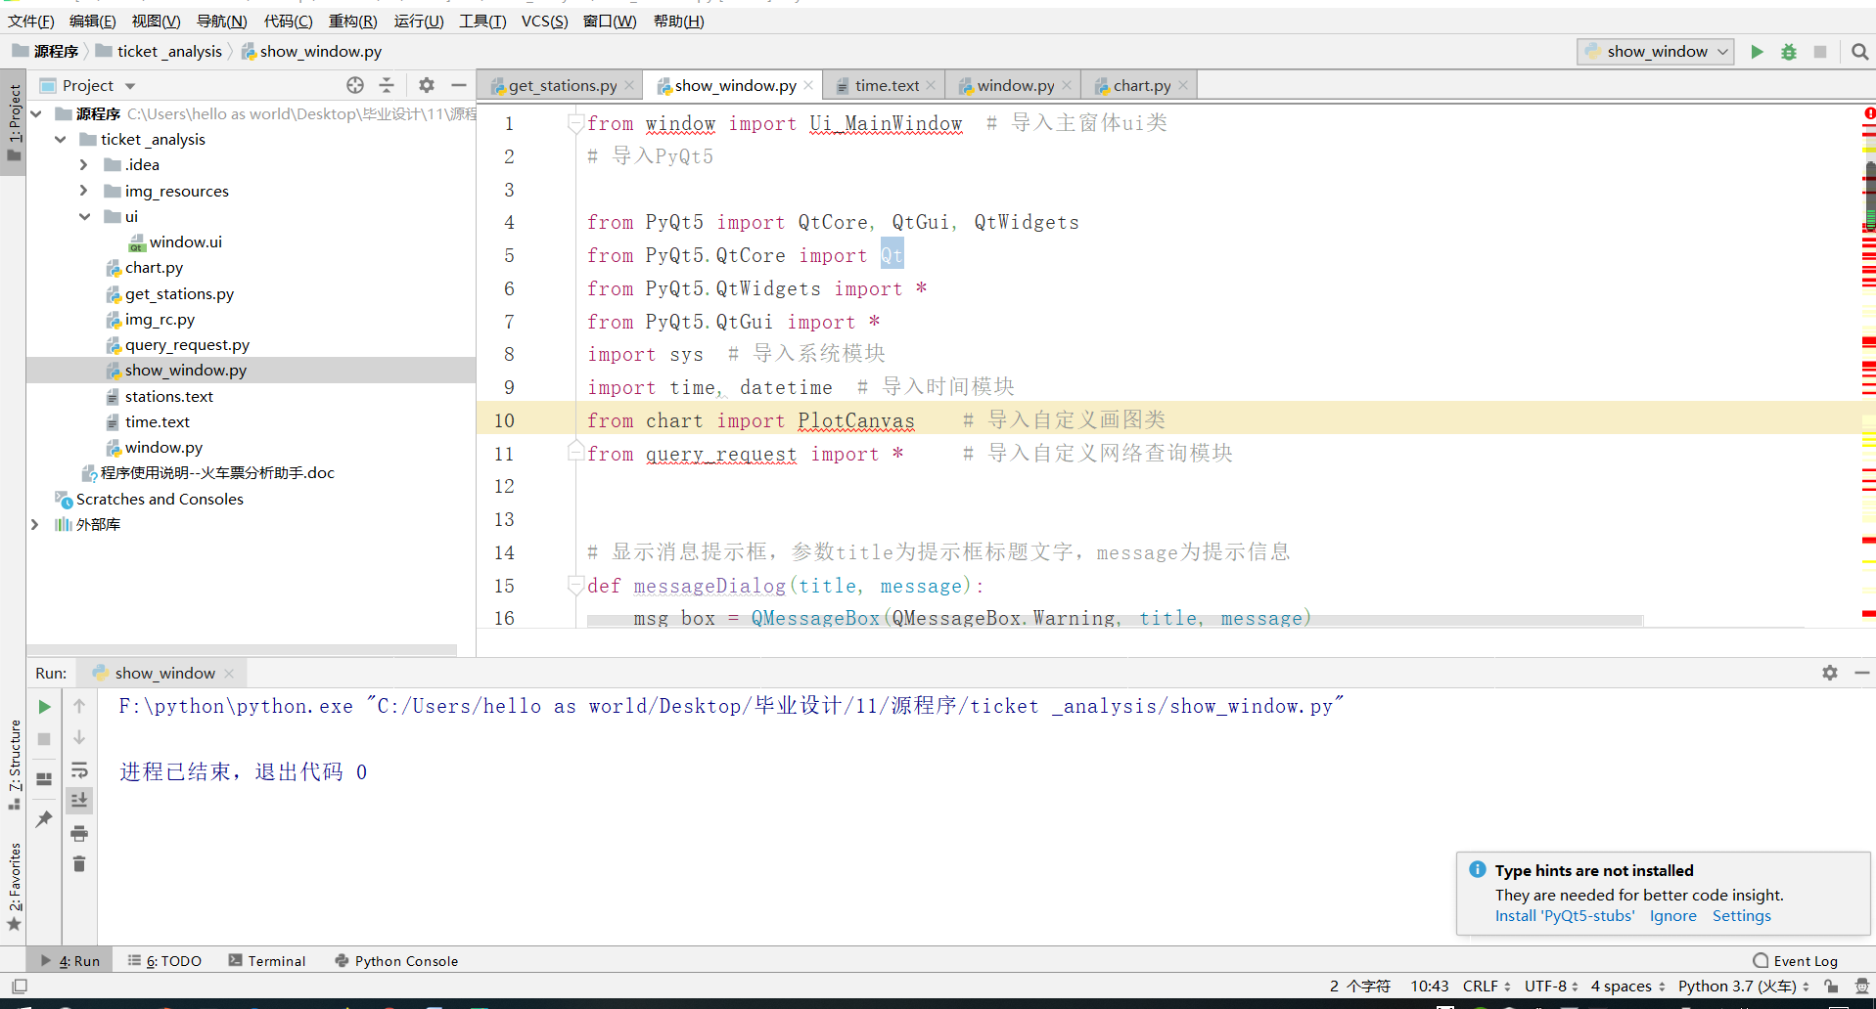Fold the code at line 15 def

[x=575, y=585]
